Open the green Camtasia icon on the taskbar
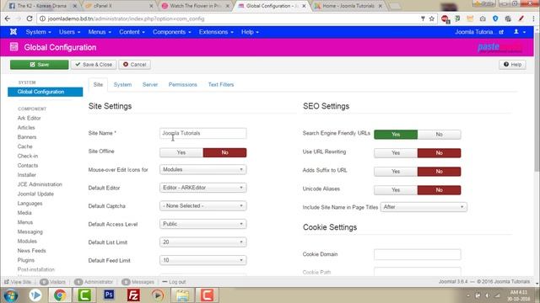540x303 pixels. pos(84,295)
